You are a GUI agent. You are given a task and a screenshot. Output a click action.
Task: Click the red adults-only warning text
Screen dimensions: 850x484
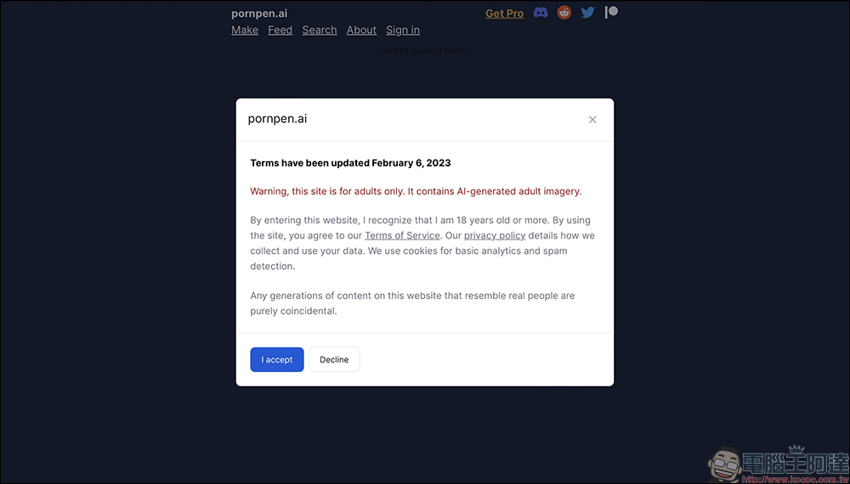[416, 191]
